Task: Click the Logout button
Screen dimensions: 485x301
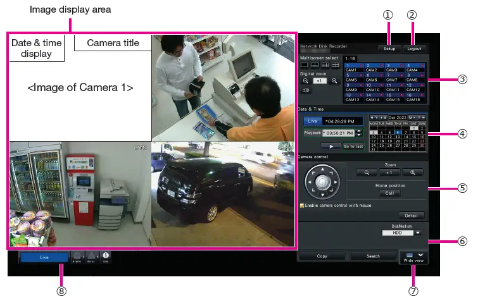Action: point(415,49)
